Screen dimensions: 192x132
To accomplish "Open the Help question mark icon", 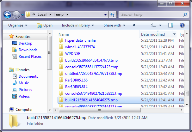I will (x=182, y=25).
